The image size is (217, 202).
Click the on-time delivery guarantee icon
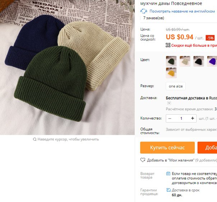click(x=168, y=190)
